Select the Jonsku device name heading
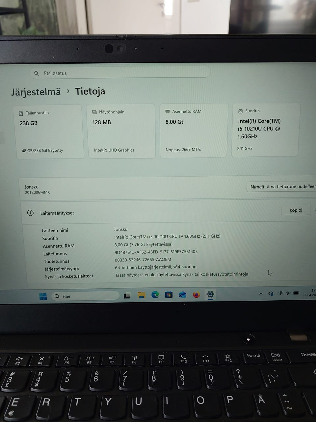This screenshot has width=316, height=422. click(31, 187)
